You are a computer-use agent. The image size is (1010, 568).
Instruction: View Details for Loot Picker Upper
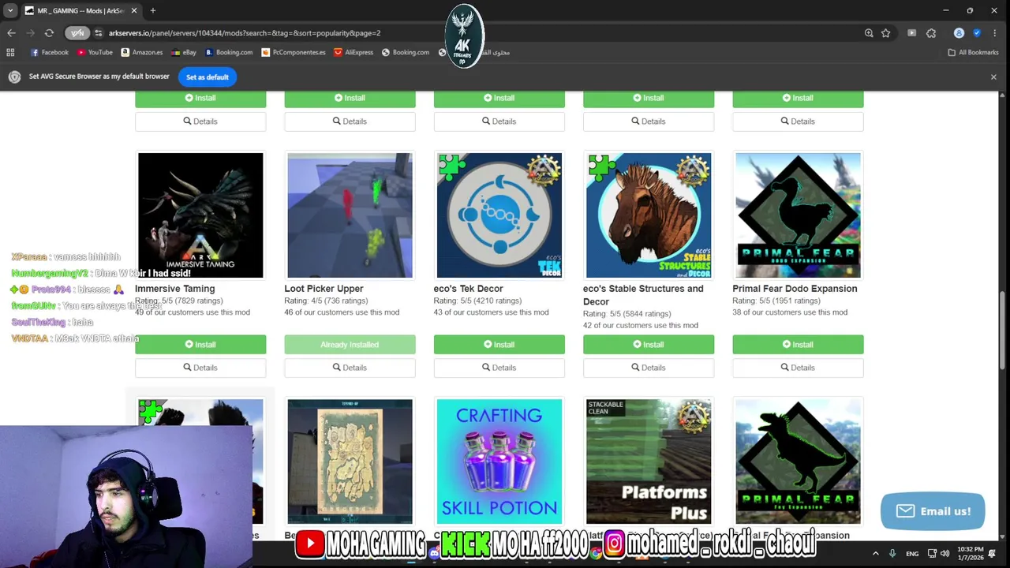click(350, 368)
